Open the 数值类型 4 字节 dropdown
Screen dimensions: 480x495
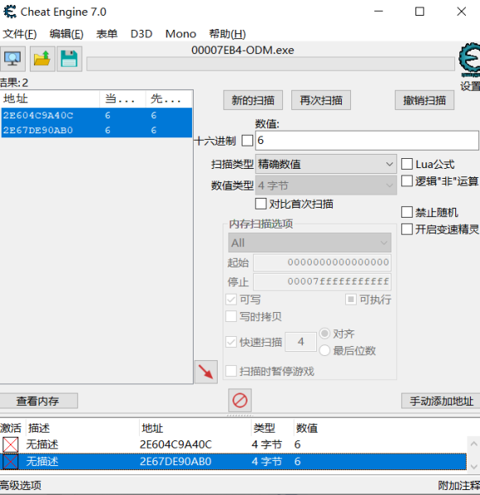326,185
